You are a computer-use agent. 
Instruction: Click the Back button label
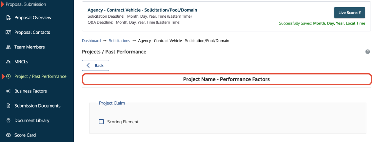99,66
